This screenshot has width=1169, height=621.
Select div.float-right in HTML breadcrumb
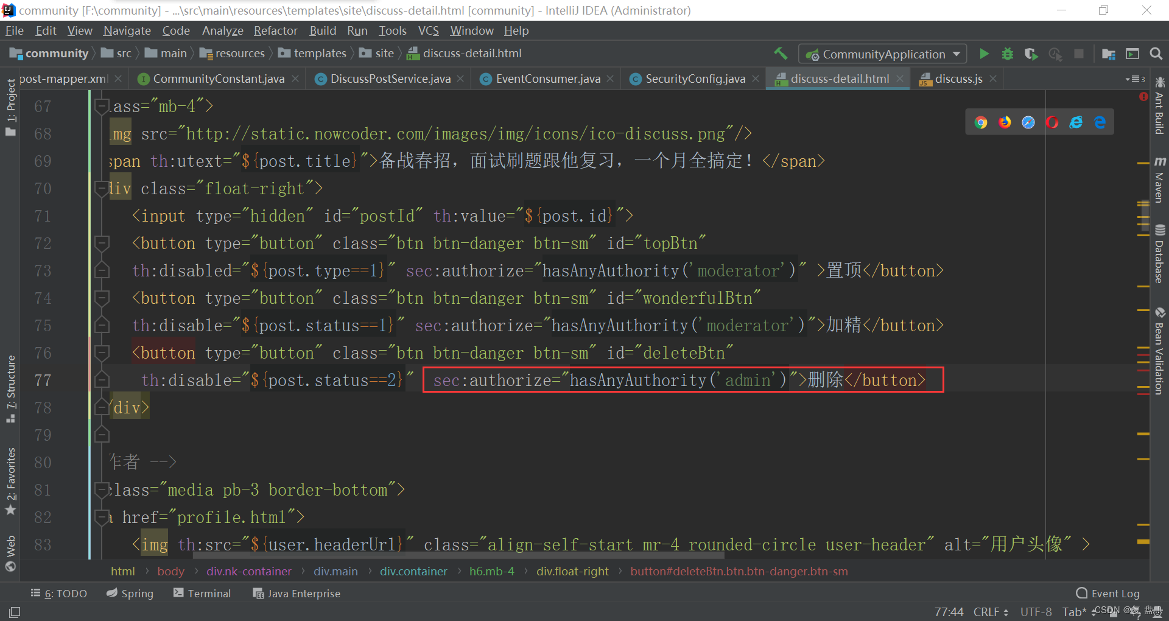tap(572, 571)
